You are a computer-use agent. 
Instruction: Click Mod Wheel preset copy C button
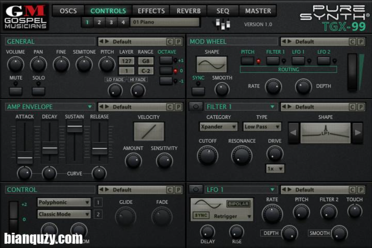(352, 42)
